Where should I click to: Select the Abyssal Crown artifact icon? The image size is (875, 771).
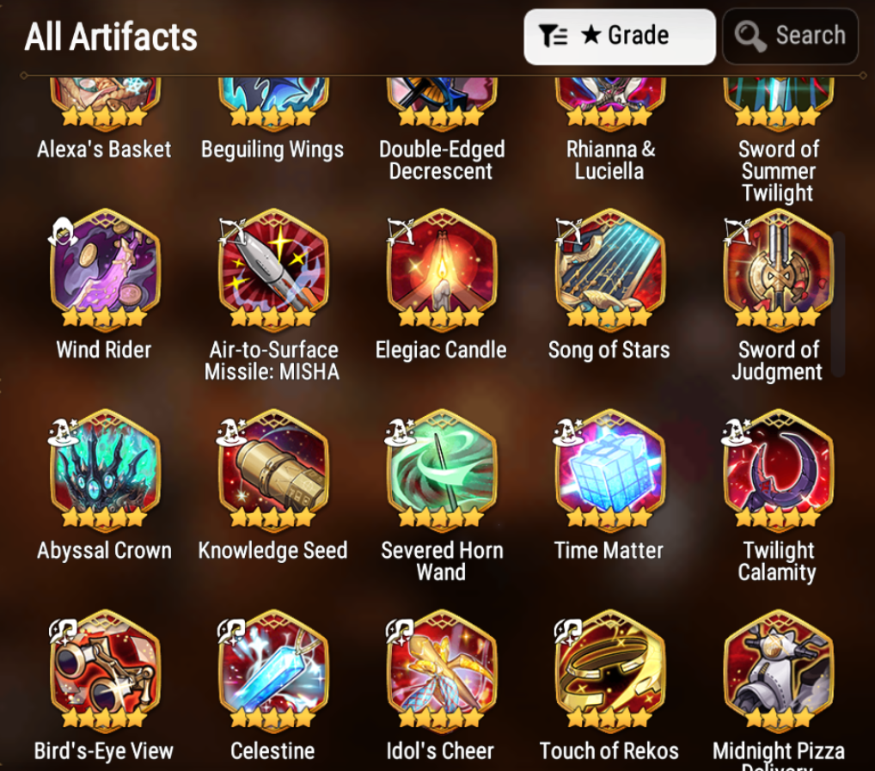pyautogui.click(x=104, y=470)
